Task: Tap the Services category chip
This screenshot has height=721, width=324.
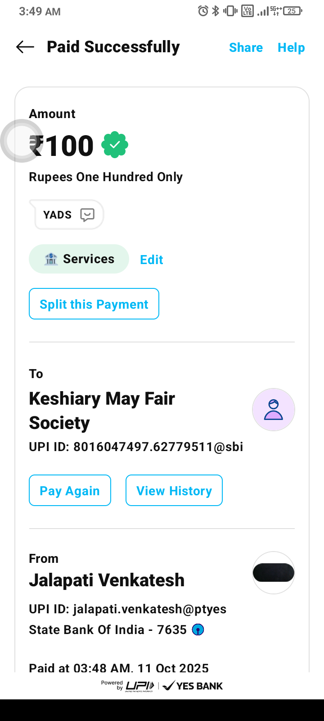Action: (79, 259)
